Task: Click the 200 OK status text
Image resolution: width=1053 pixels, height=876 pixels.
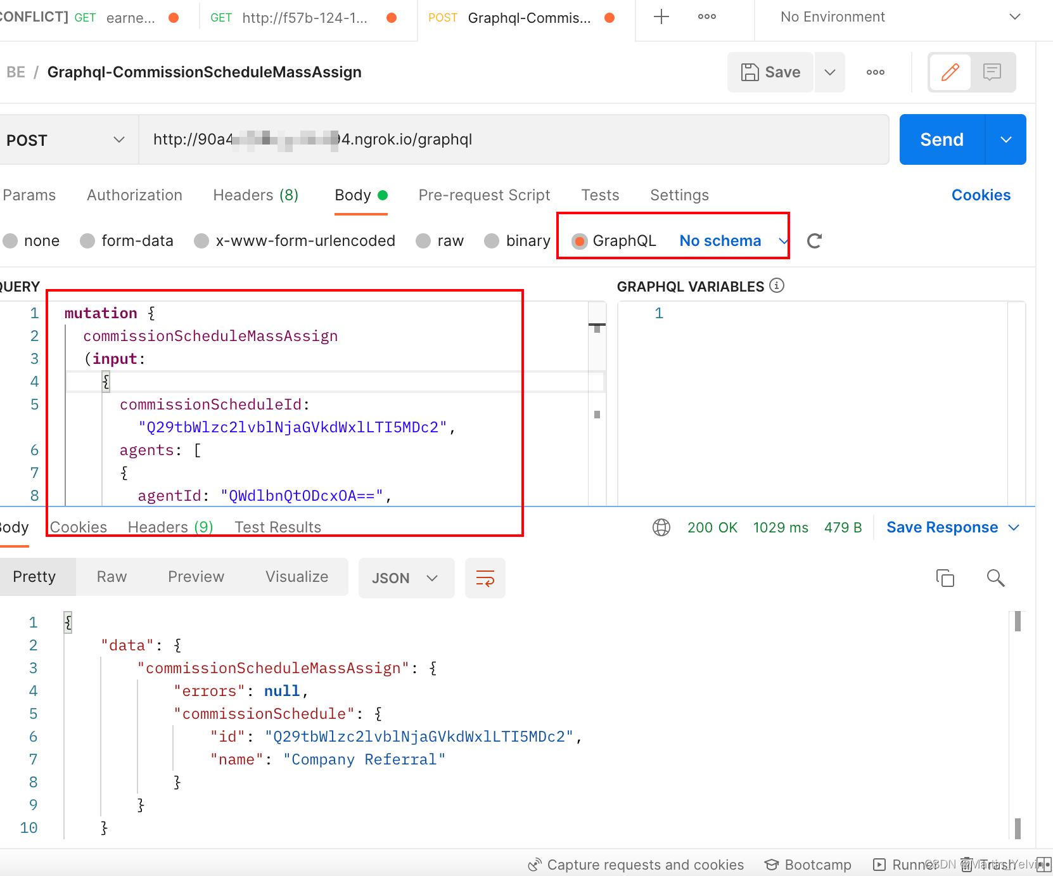Action: [x=713, y=527]
